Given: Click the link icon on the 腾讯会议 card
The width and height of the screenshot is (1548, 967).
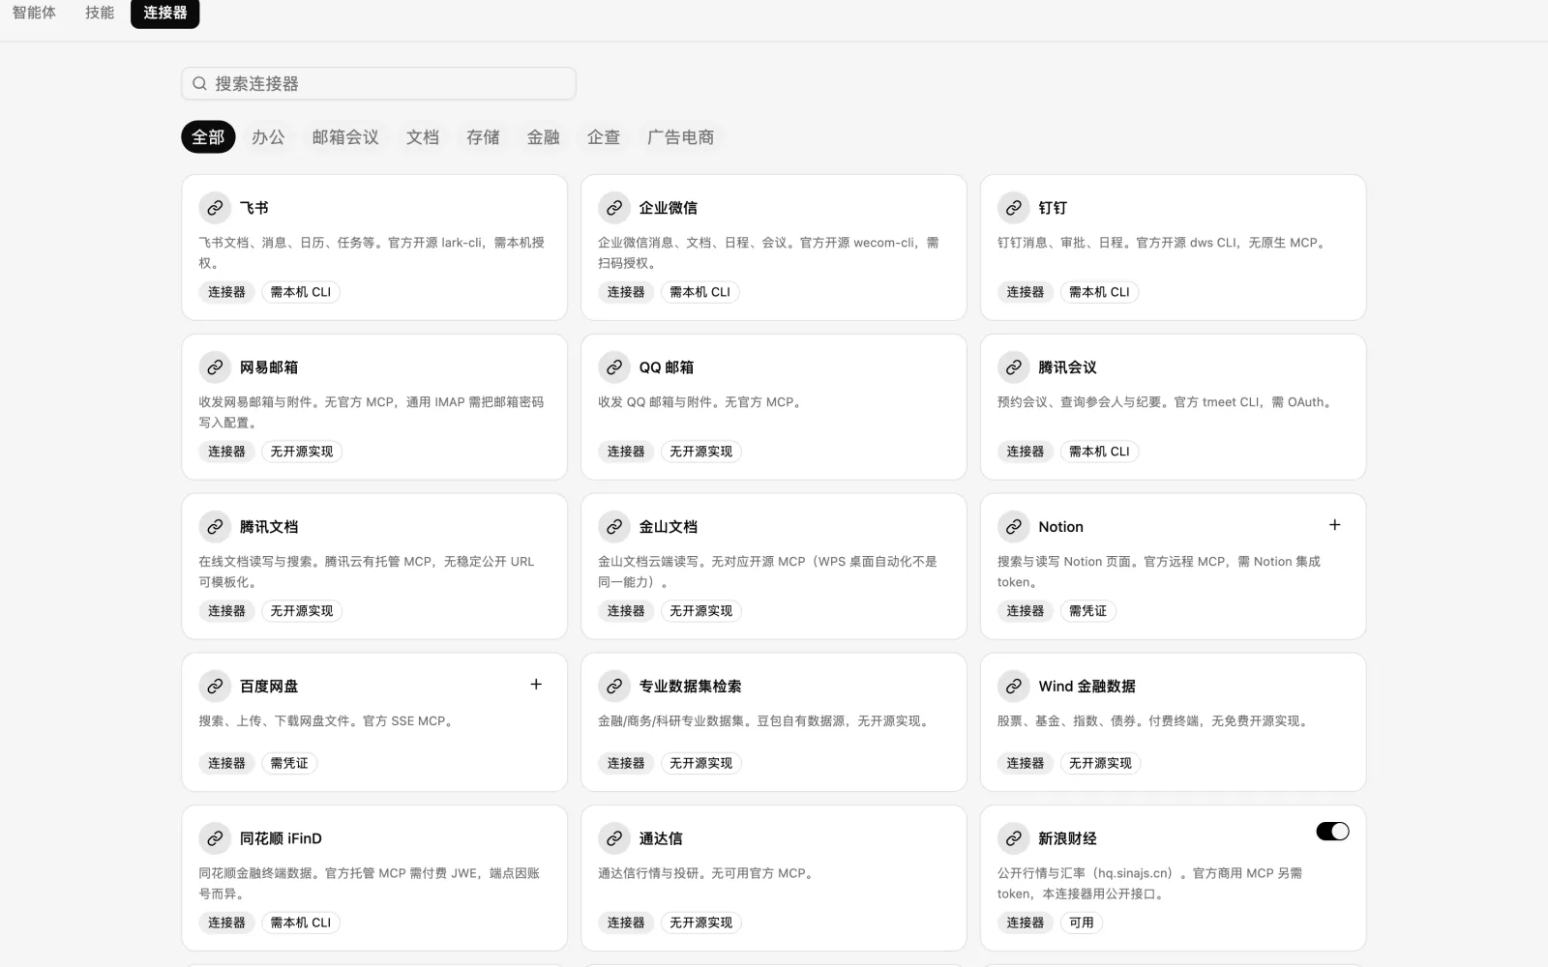Looking at the screenshot, I should click(1013, 367).
